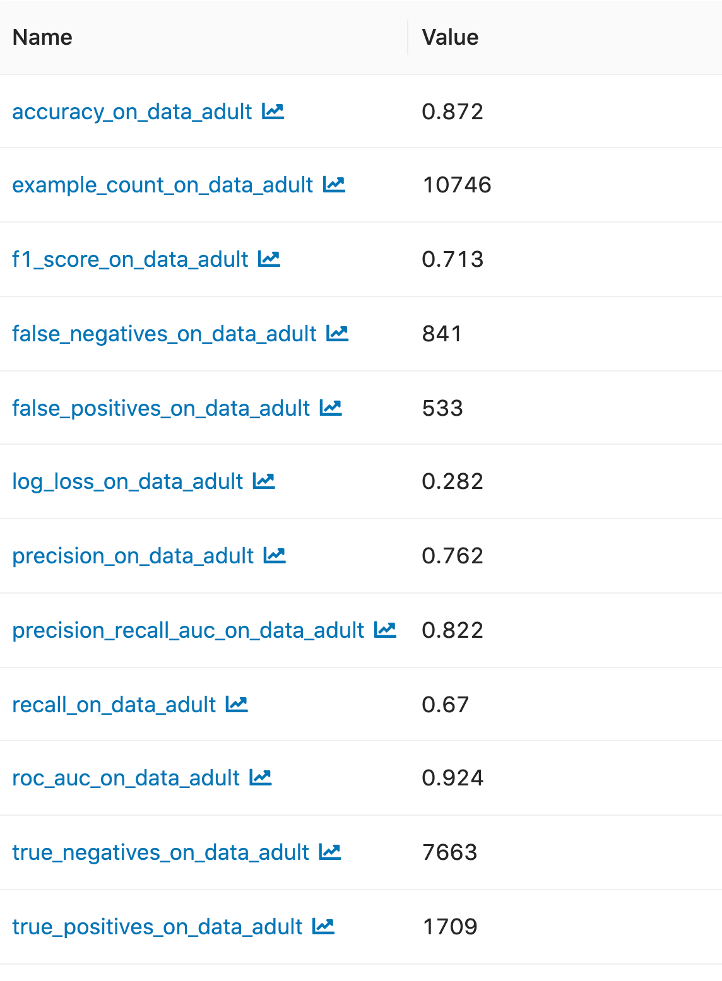
Task: Click chart icon next to roc_auc_on_data_adult
Action: click(261, 778)
